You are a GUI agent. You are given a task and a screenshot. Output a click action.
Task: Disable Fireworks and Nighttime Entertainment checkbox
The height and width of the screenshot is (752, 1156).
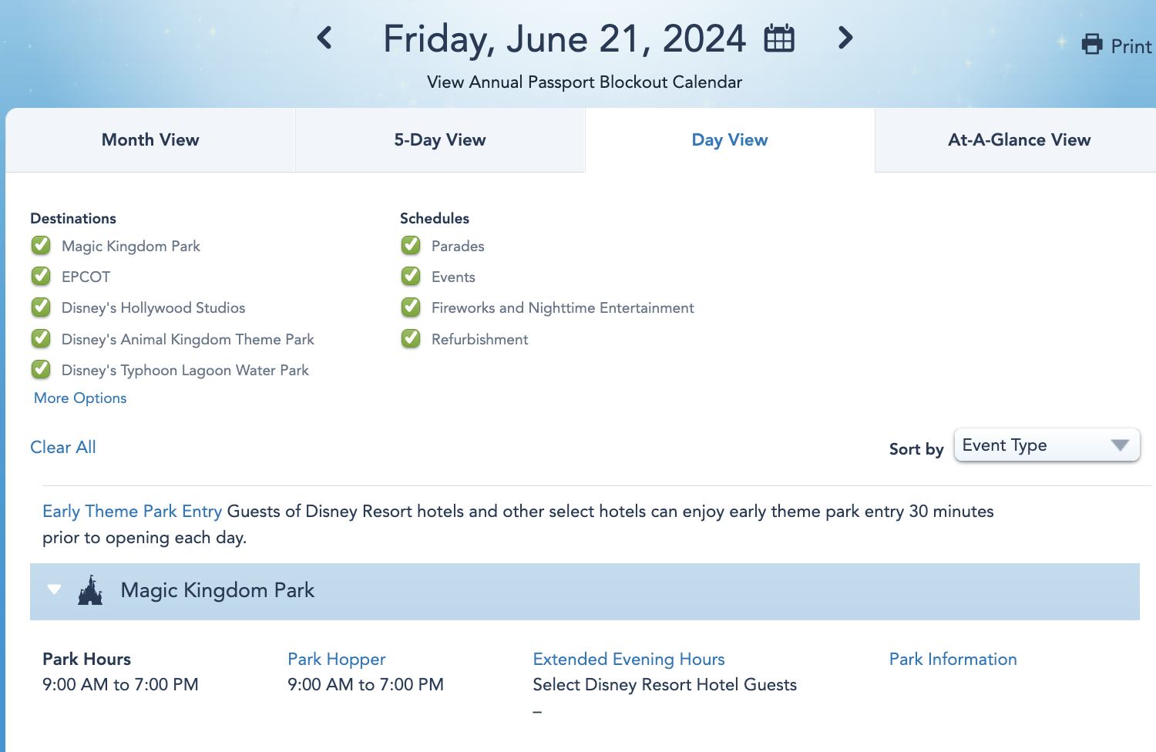[411, 307]
